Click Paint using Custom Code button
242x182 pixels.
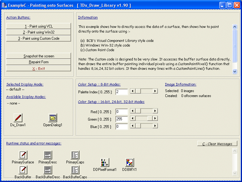38,38
